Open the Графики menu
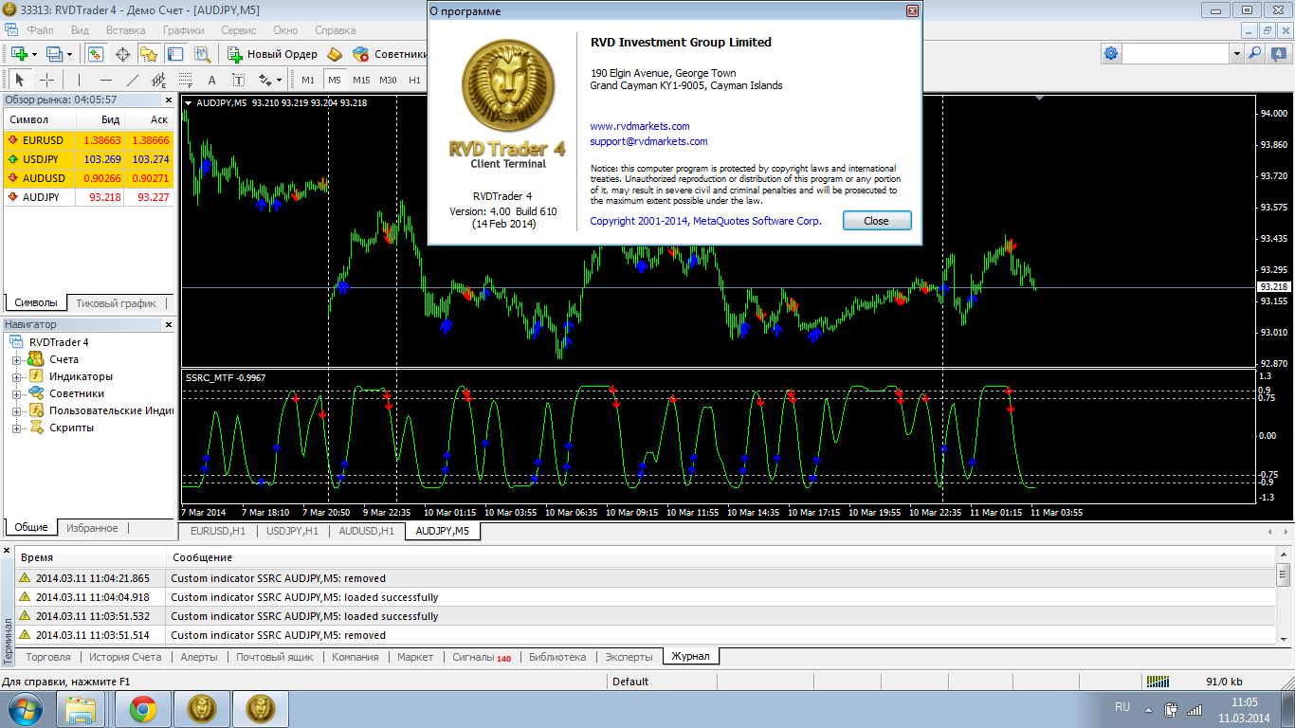This screenshot has width=1295, height=728. click(184, 30)
